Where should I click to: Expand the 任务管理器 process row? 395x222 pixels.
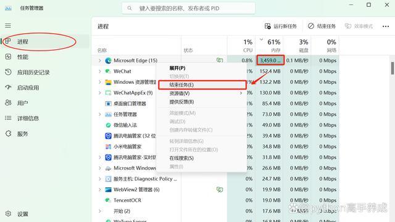click(x=100, y=114)
